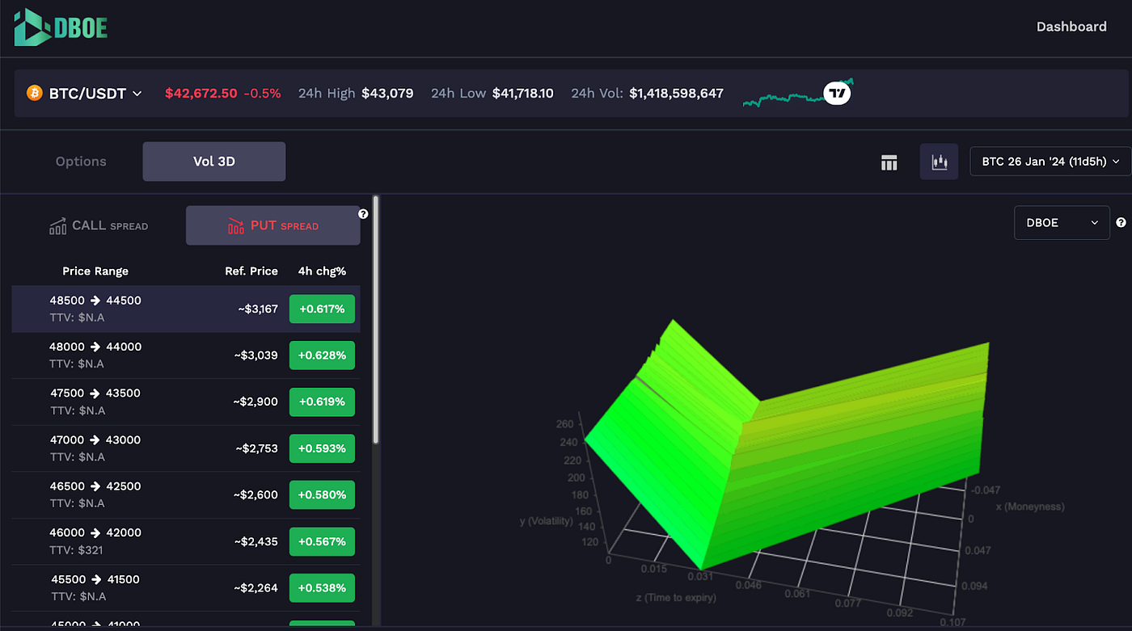Click the TradingView icon beside the price sparkline

point(837,93)
